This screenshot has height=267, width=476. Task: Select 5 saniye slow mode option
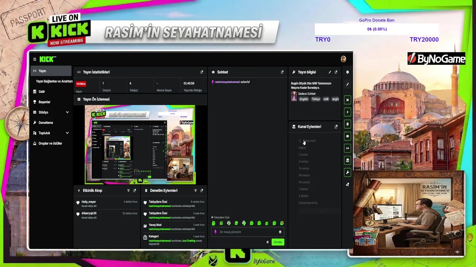pyautogui.click(x=303, y=162)
